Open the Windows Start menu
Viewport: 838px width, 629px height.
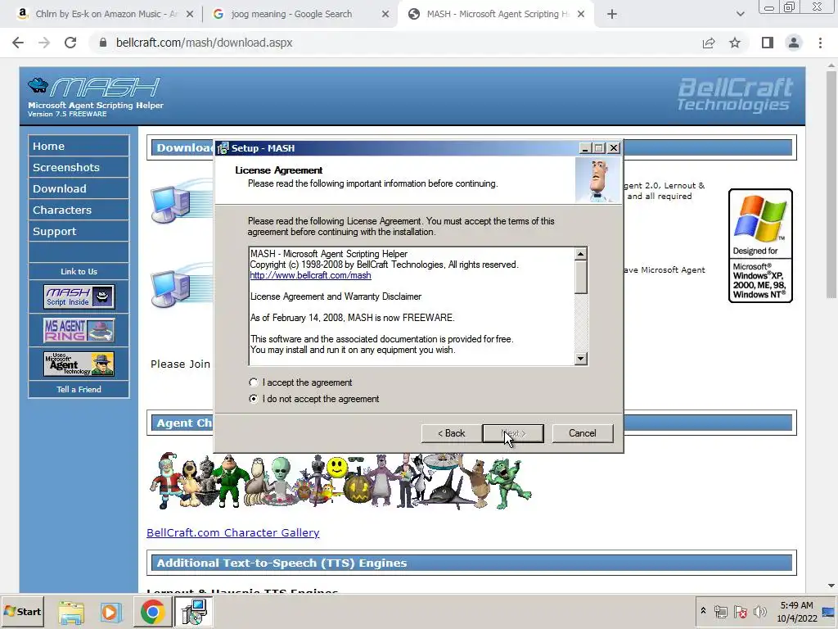coord(22,611)
